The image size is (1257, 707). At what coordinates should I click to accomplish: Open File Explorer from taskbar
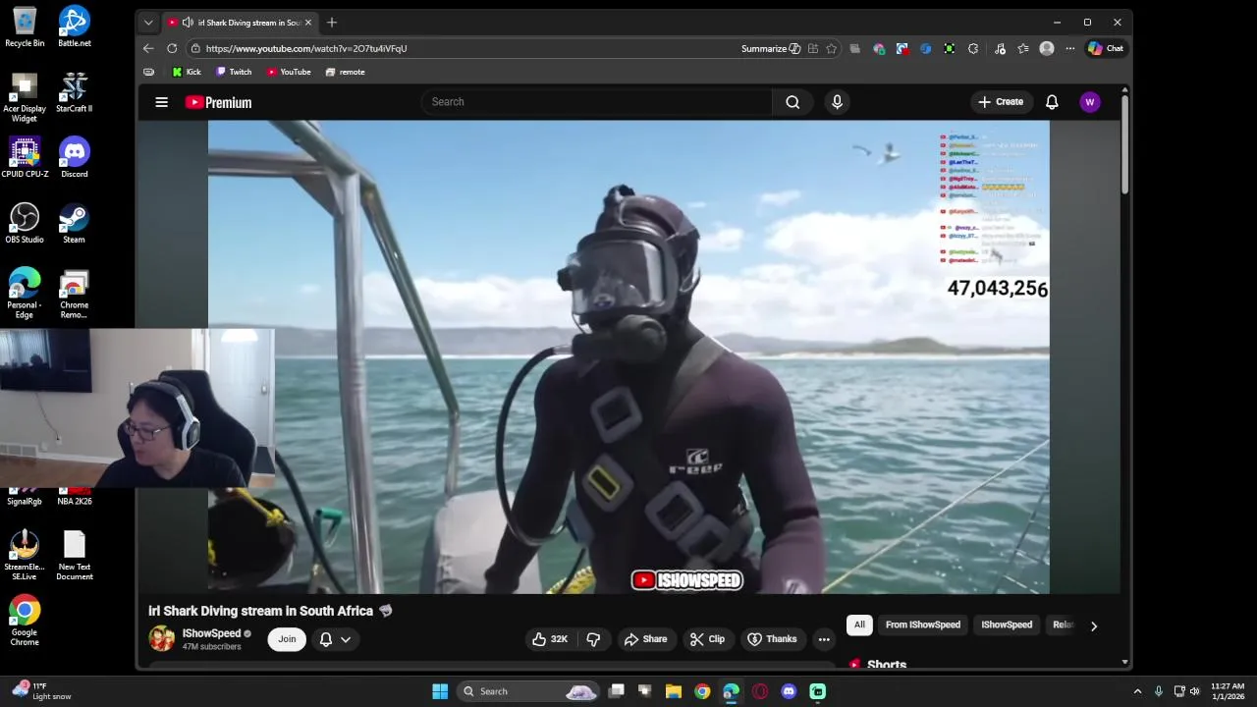(x=674, y=691)
